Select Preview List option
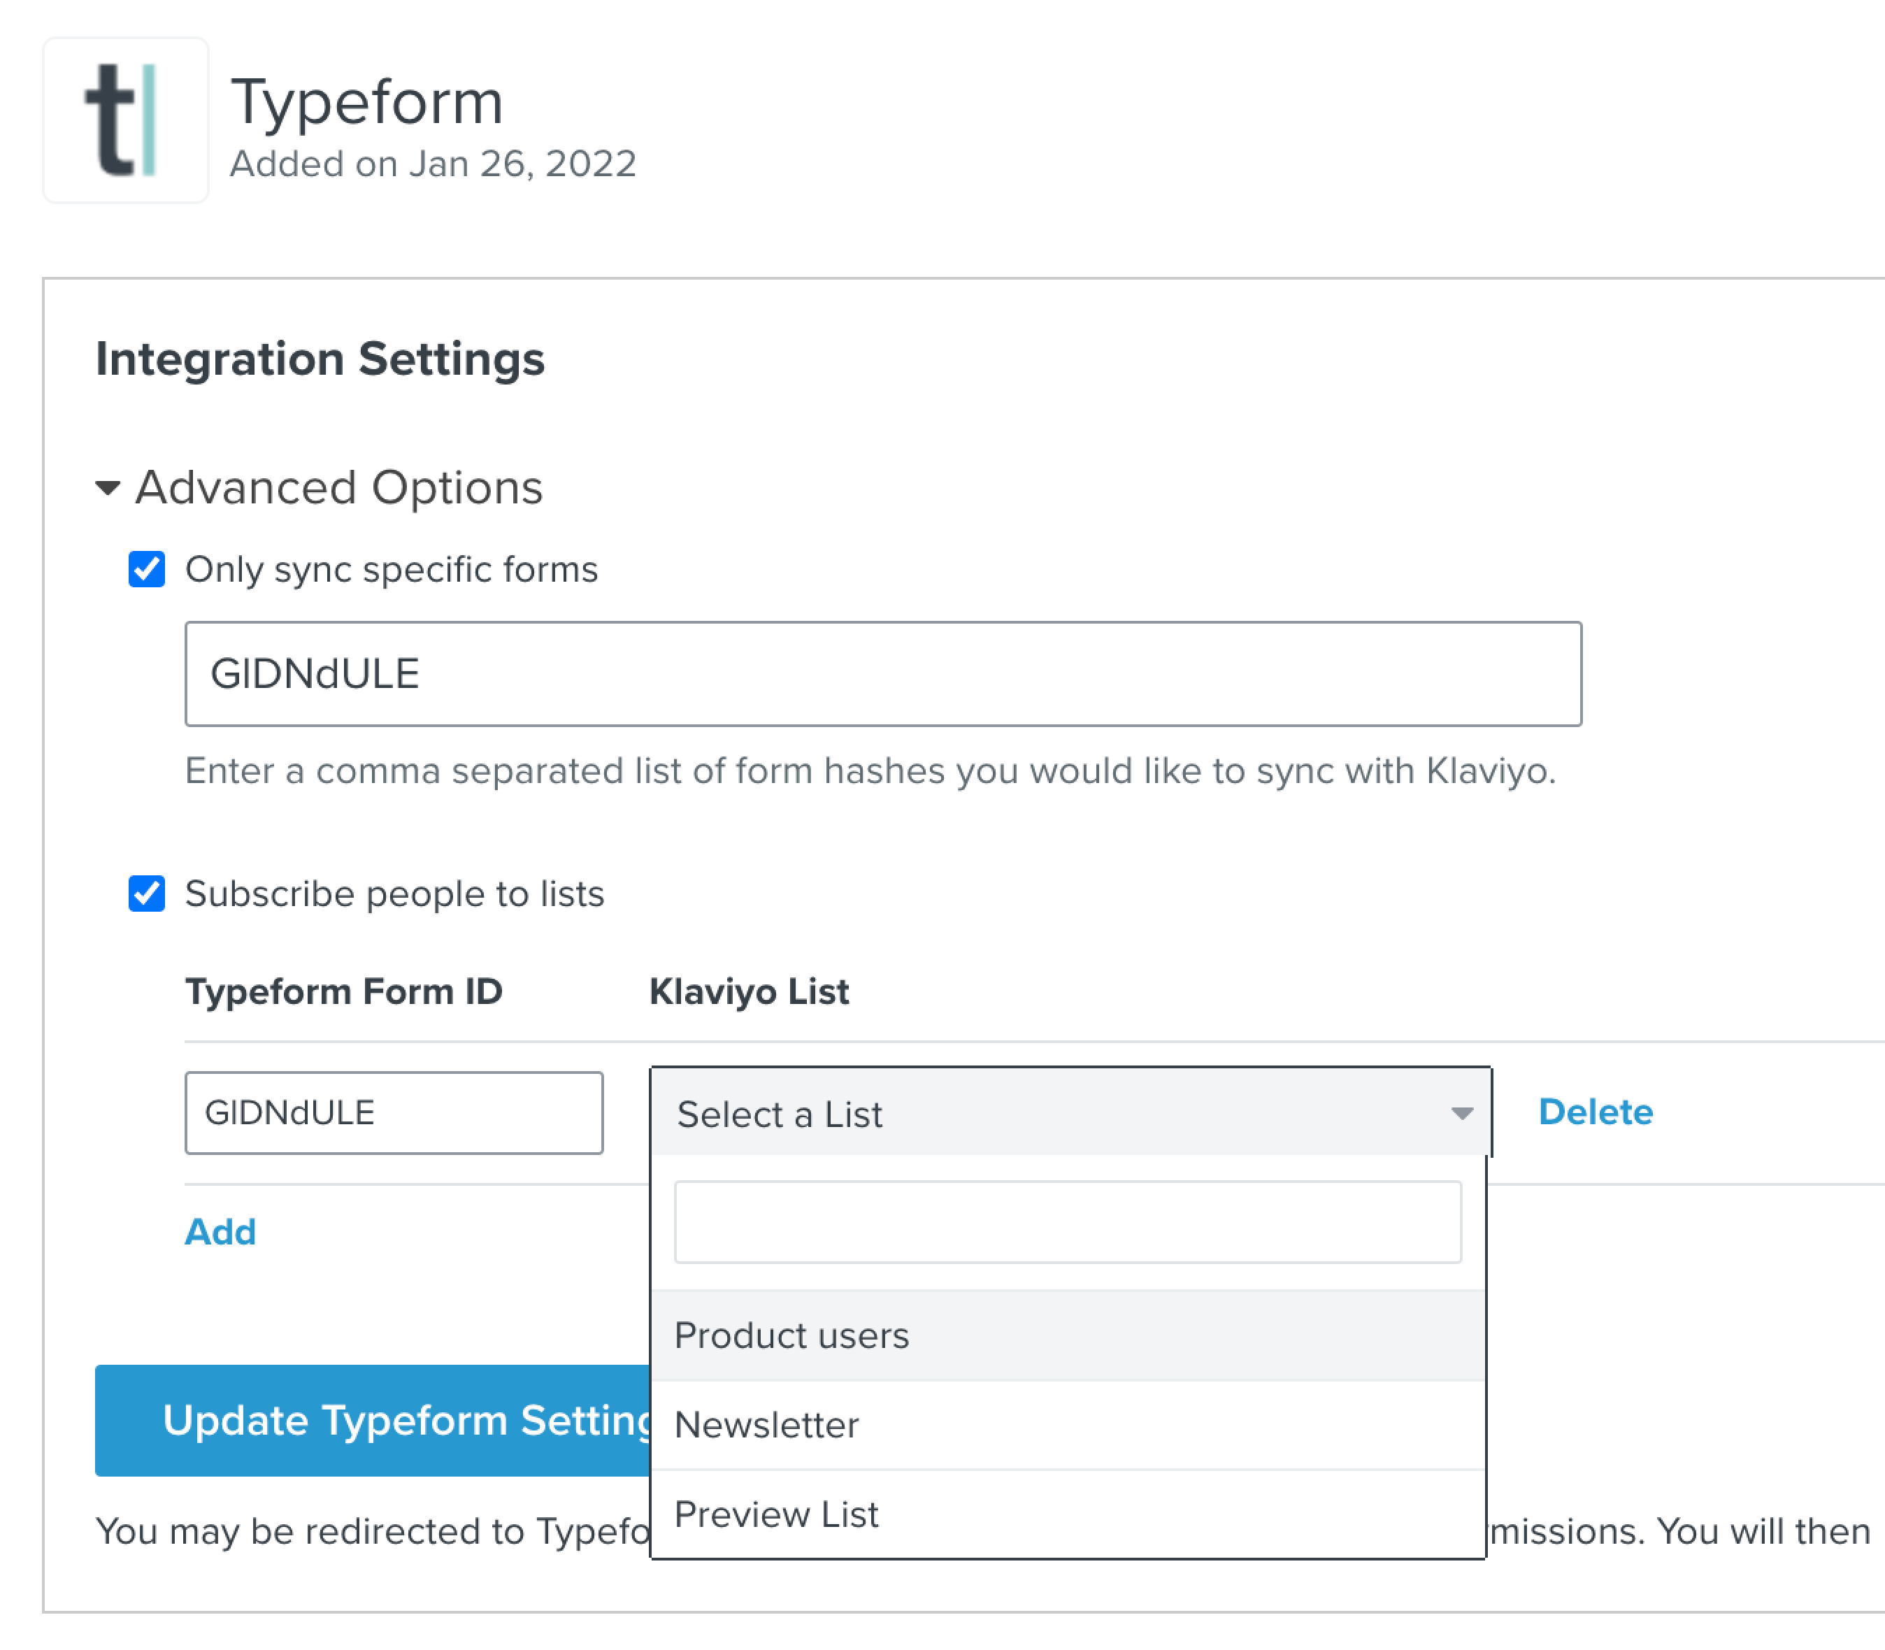This screenshot has width=1885, height=1650. [x=1068, y=1514]
